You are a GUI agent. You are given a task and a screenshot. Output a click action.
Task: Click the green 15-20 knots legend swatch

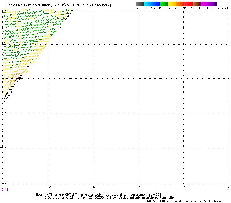164,4
